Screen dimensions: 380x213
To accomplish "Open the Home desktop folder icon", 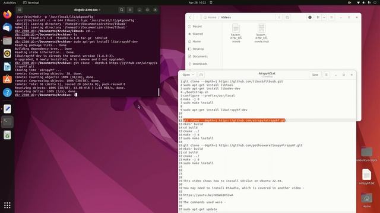I will tap(367, 200).
